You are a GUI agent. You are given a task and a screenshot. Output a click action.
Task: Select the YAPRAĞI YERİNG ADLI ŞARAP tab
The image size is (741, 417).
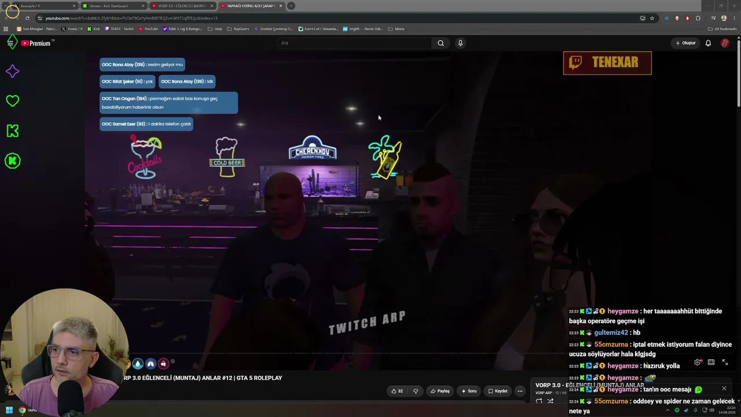[251, 6]
